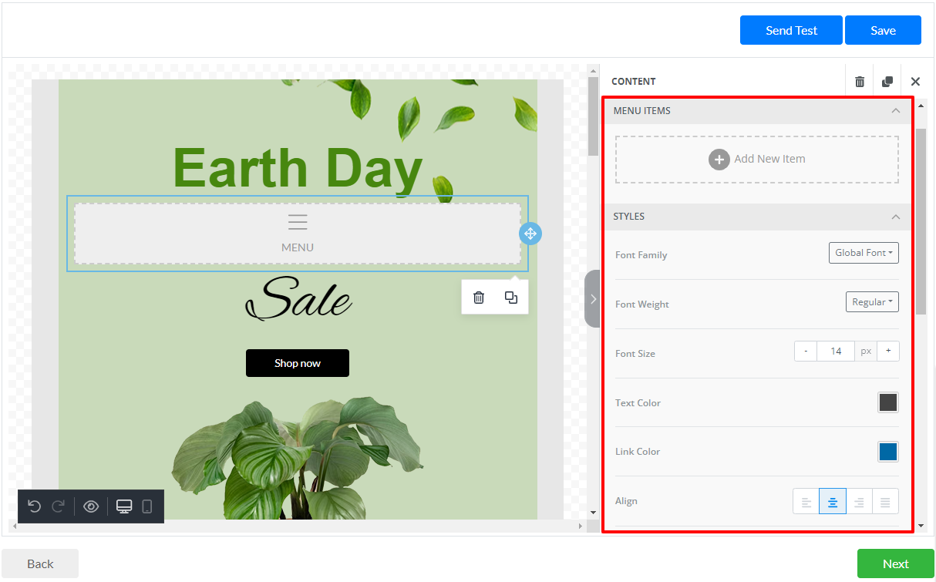Open the Regular font weight dropdown
936x582 pixels.
[x=872, y=302]
